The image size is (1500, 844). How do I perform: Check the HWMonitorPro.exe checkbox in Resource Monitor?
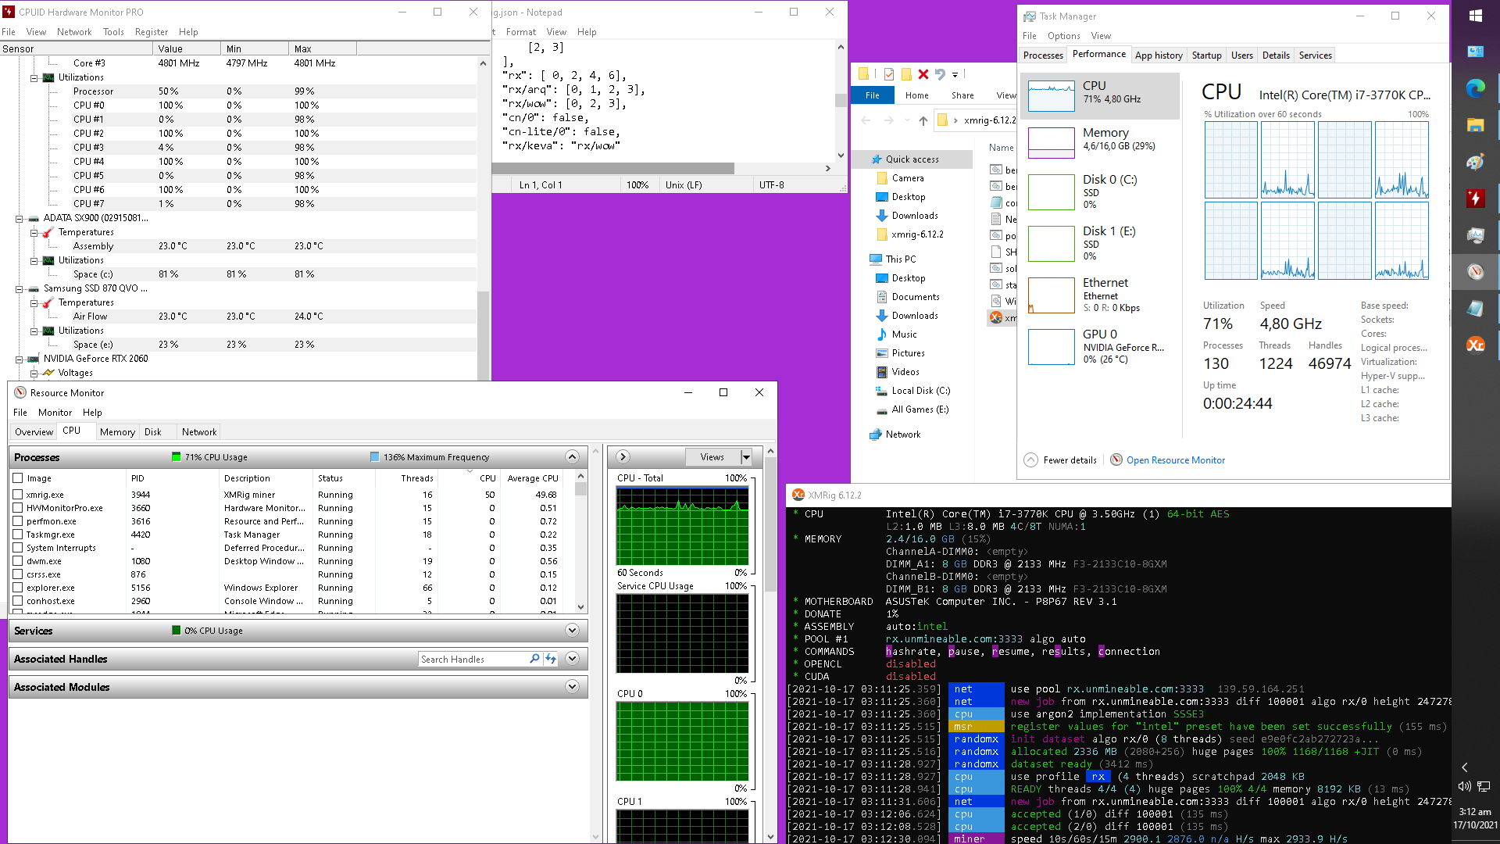pos(17,507)
